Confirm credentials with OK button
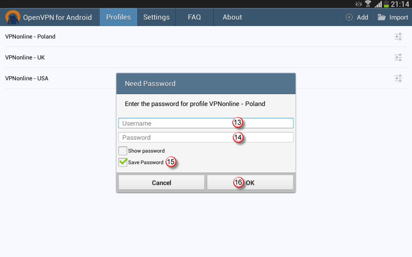The height and width of the screenshot is (257, 412). pos(250,183)
